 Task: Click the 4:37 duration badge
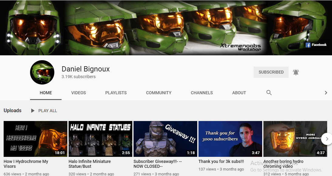[x=320, y=153]
